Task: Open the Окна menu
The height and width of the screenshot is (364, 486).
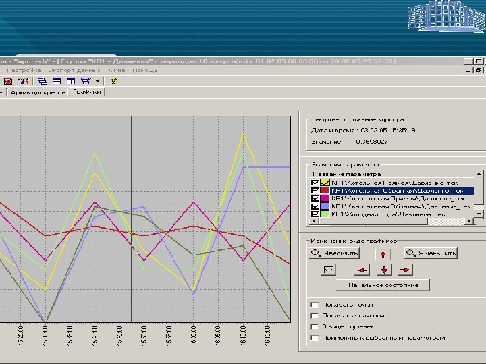Action: [x=117, y=70]
